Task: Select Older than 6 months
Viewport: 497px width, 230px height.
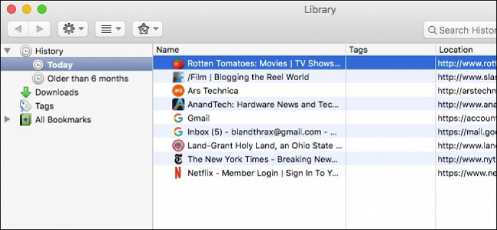Action: coord(88,78)
